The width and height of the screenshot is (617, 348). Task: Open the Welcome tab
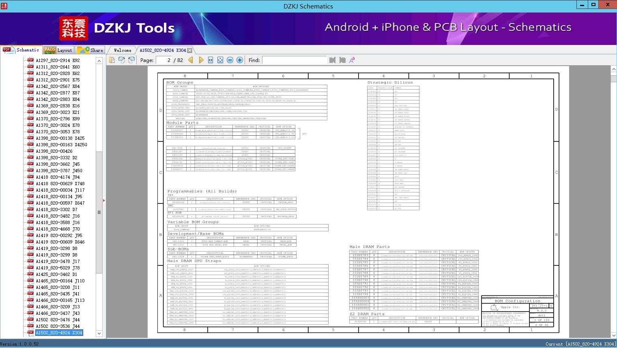pyautogui.click(x=123, y=50)
